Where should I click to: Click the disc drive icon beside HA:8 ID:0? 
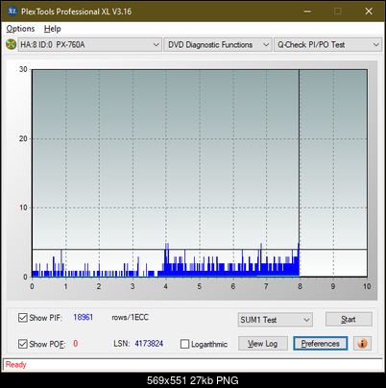click(x=11, y=44)
